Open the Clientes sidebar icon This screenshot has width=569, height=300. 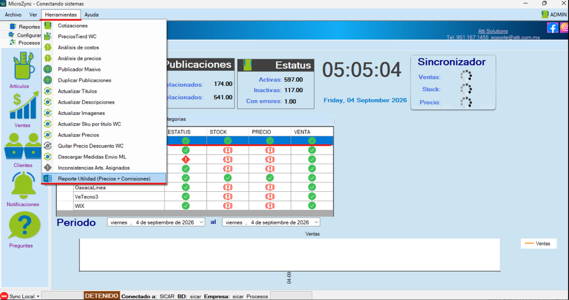coord(22,146)
